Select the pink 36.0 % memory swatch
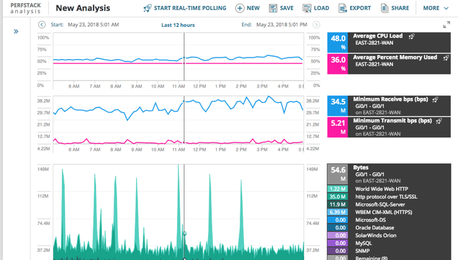The height and width of the screenshot is (260, 458). tap(338, 64)
